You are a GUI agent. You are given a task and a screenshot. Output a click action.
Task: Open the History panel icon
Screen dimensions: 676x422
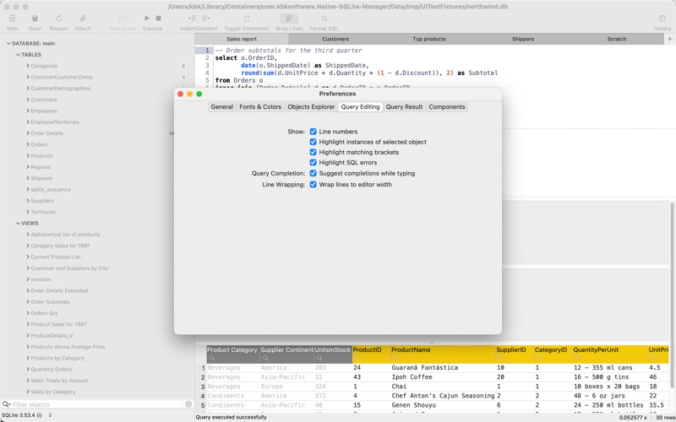[662, 19]
